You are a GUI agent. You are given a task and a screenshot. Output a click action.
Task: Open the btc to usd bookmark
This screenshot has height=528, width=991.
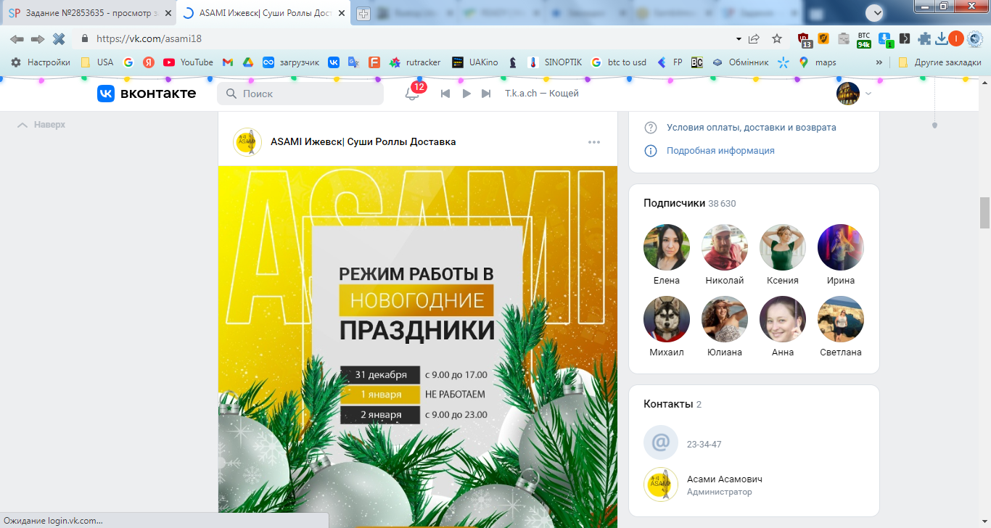pyautogui.click(x=619, y=62)
